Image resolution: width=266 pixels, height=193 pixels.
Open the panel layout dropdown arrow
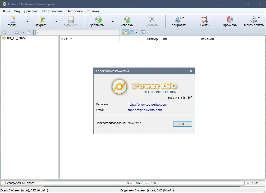point(148,32)
